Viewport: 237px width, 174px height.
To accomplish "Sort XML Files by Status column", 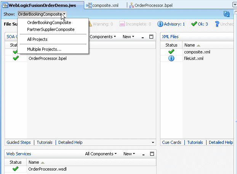I will click(x=171, y=45).
